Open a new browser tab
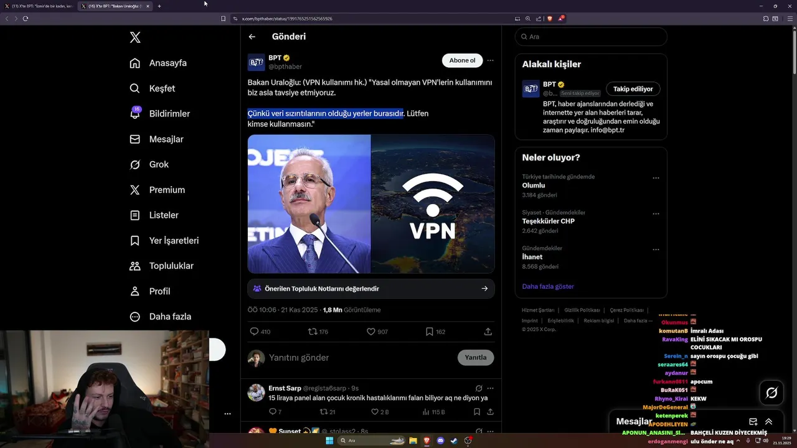The width and height of the screenshot is (797, 448). pyautogui.click(x=159, y=6)
